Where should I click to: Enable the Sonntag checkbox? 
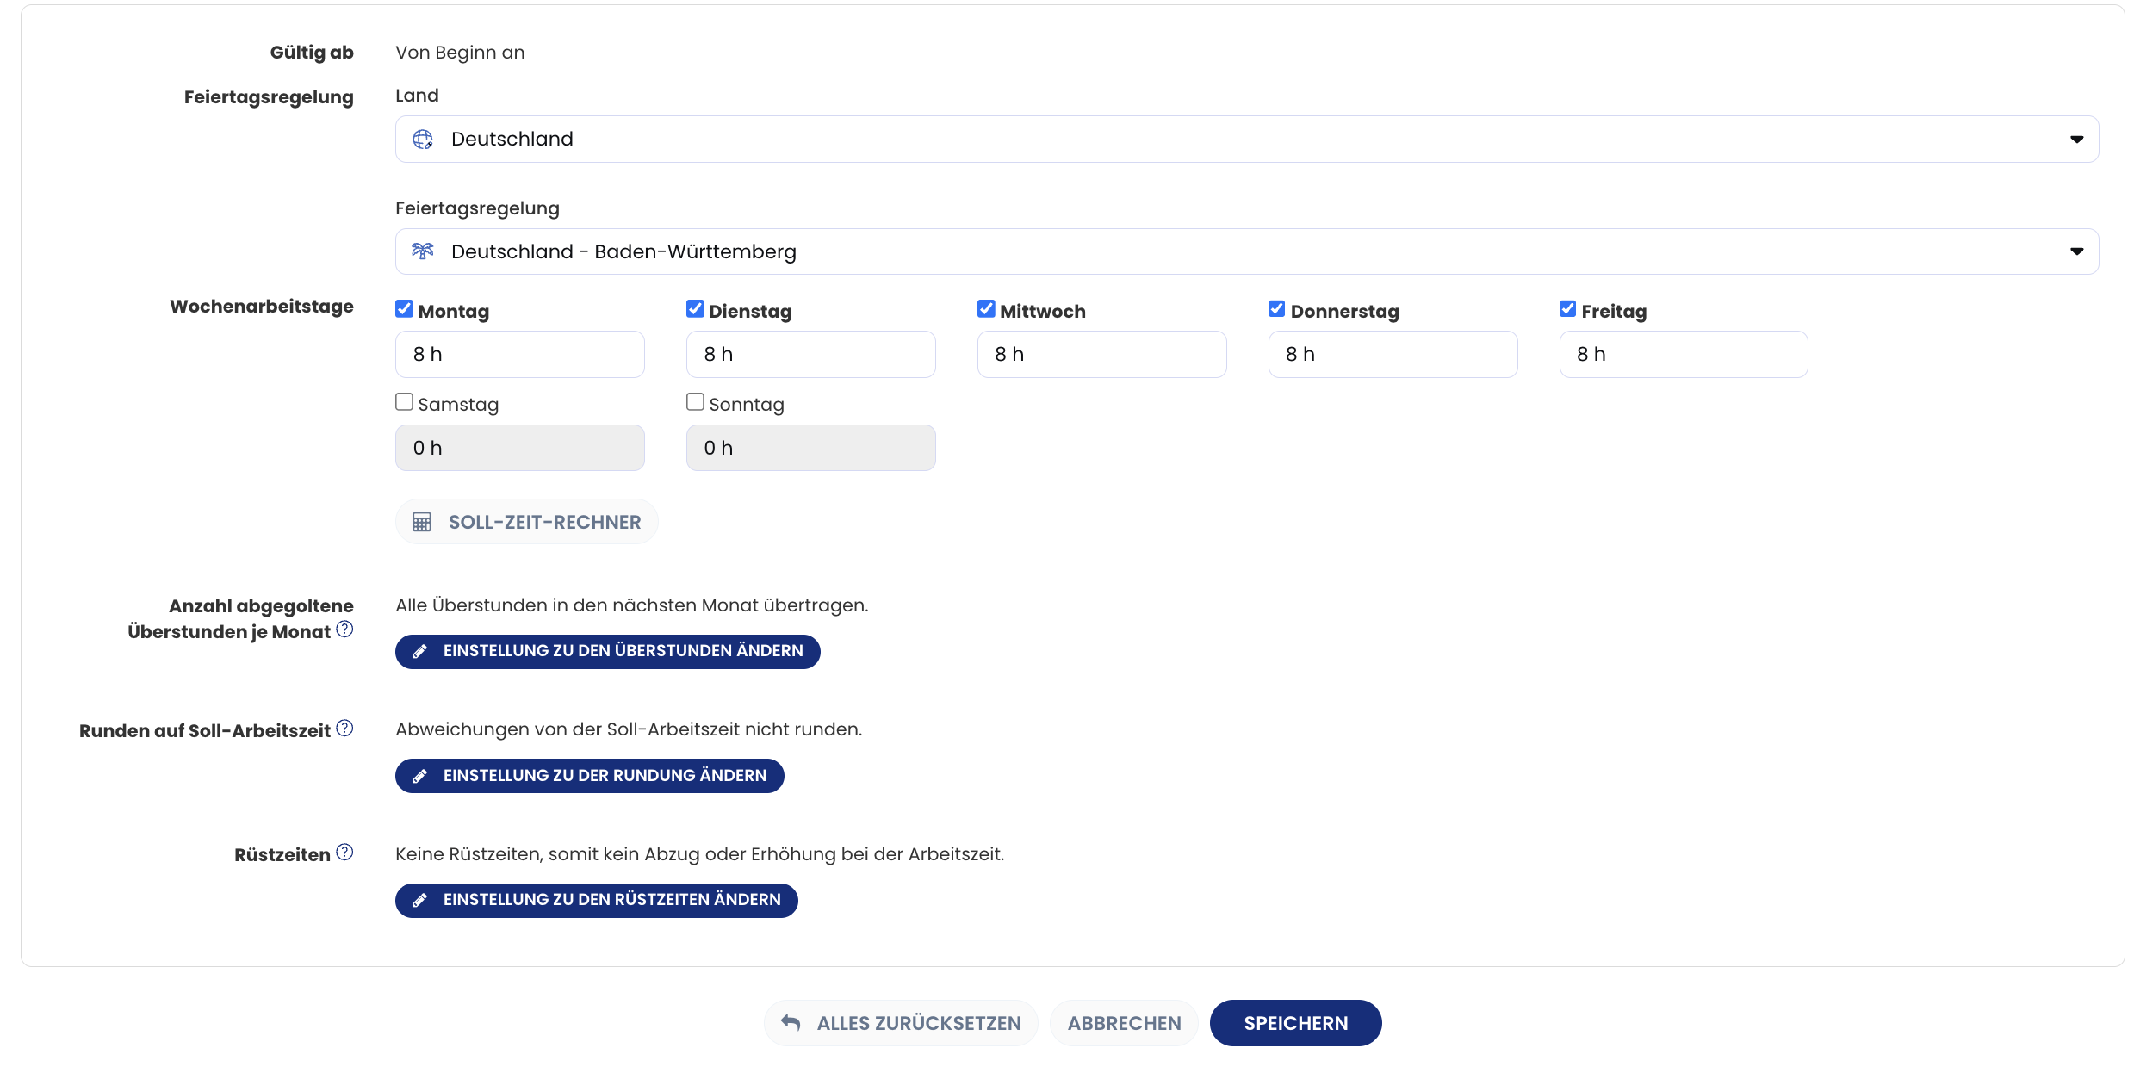pos(695,402)
